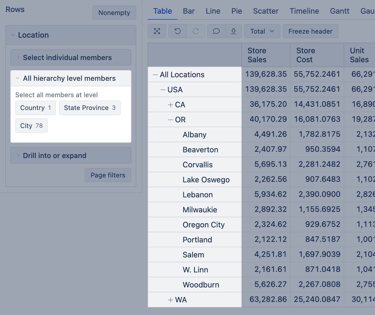Image resolution: width=375 pixels, height=315 pixels.
Task: Open the Total dropdown
Action: (x=262, y=31)
